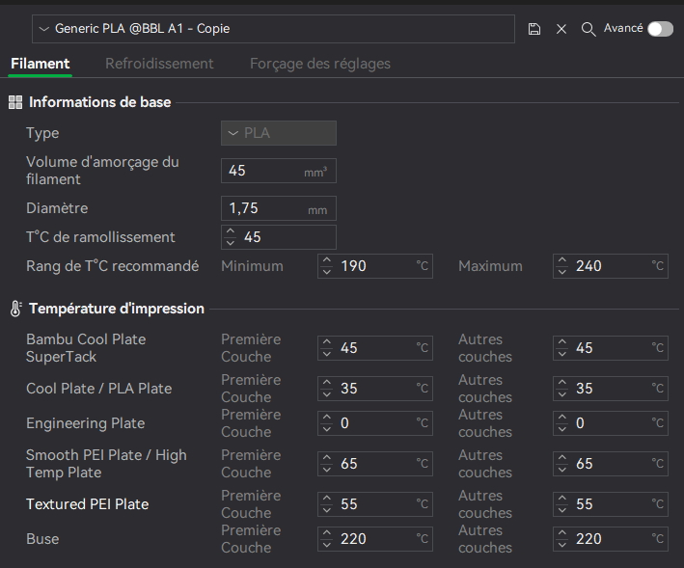This screenshot has width=684, height=568.
Task: Click Engineering Plate other layers temperature field
Action: point(611,423)
